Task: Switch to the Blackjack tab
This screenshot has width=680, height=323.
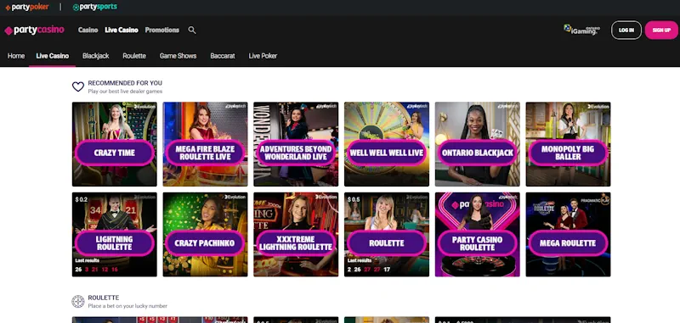Action: tap(96, 56)
